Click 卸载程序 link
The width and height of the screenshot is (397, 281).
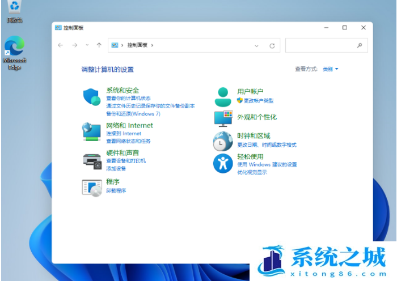click(116, 190)
